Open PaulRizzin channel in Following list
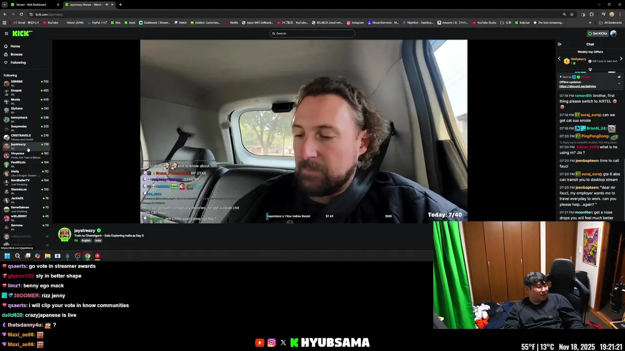Viewport: 625px width, 351px height. tap(25, 164)
